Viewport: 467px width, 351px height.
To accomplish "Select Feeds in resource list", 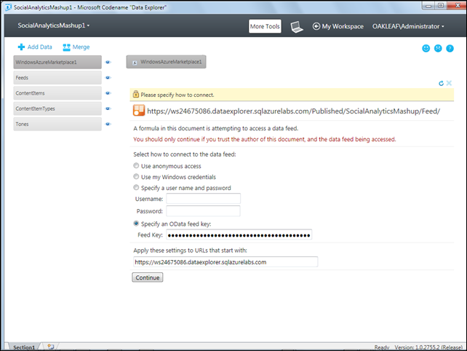I will point(57,77).
